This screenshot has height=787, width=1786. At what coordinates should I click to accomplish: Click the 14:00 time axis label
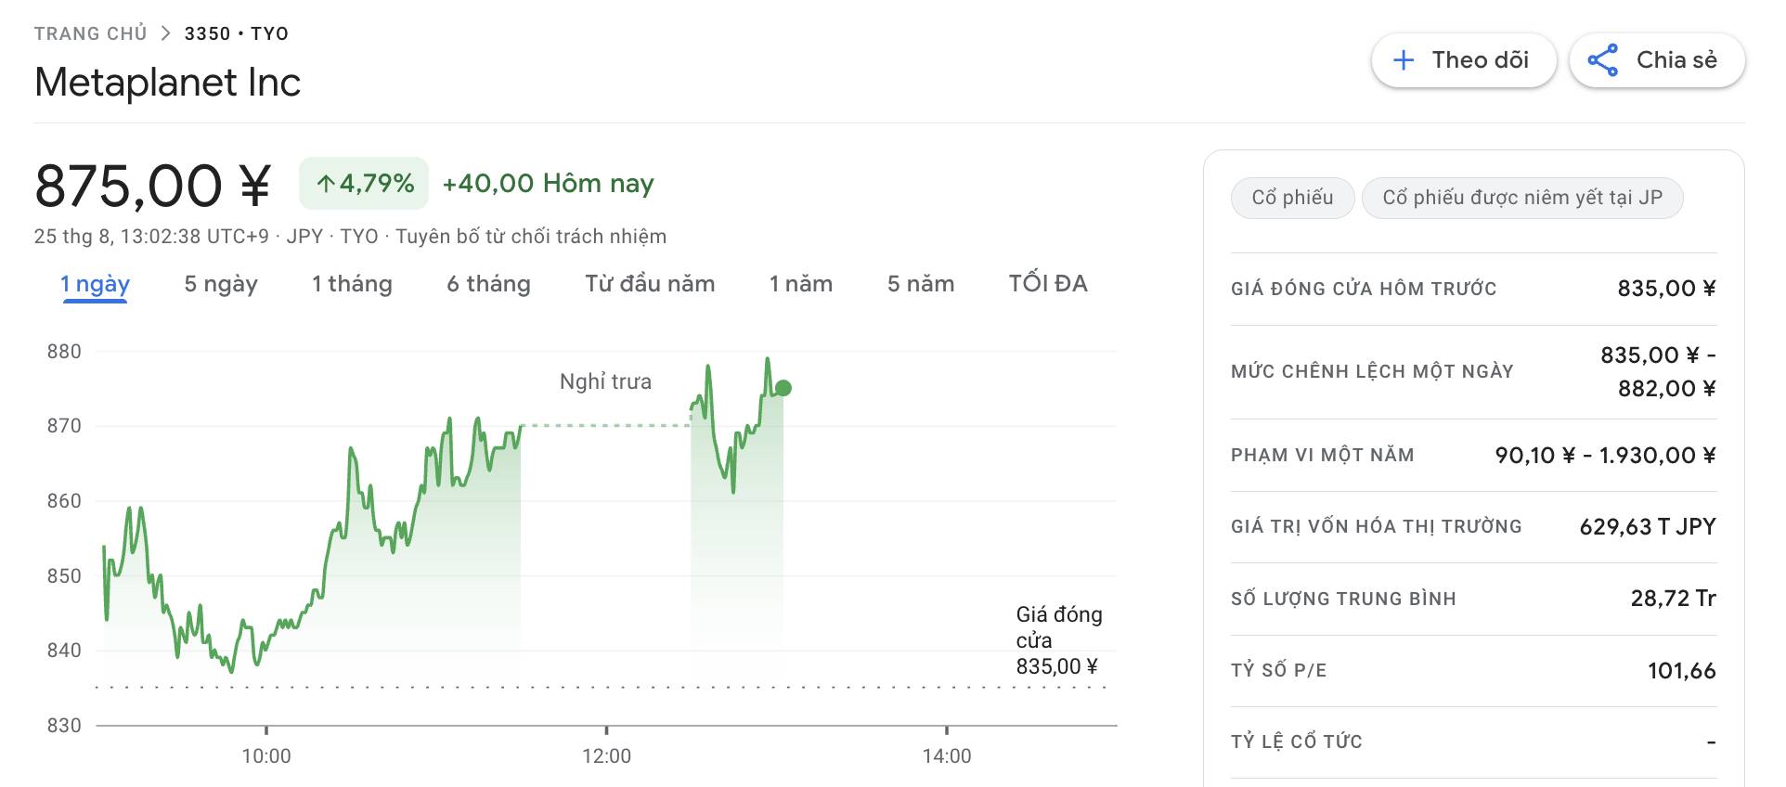pos(947,756)
